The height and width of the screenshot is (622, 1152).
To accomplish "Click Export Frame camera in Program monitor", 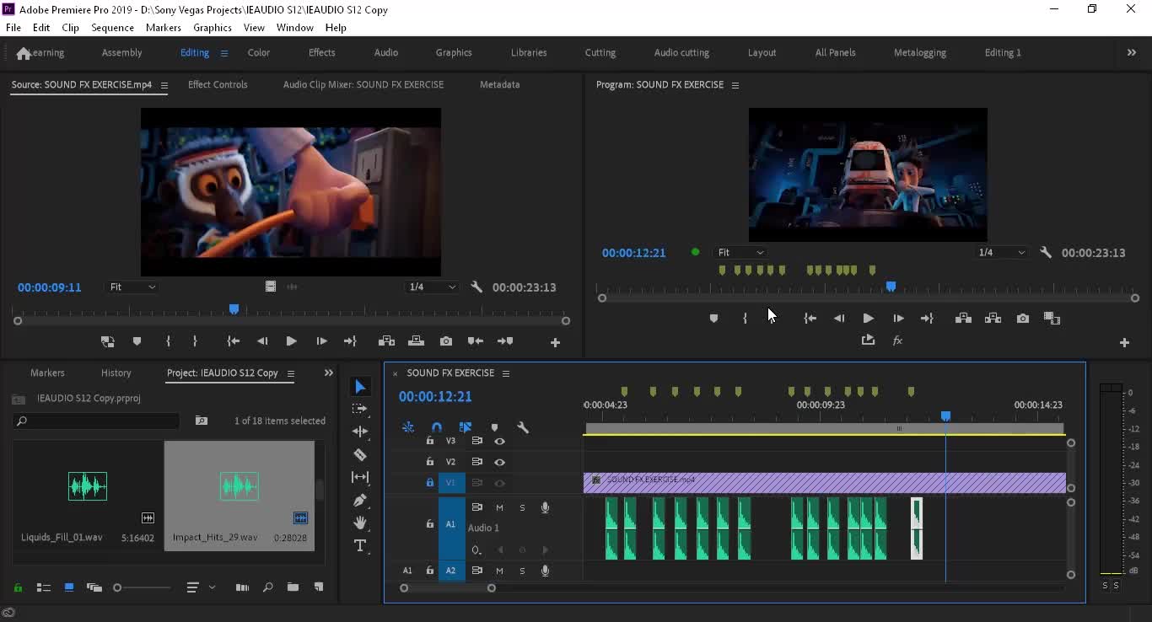I will pyautogui.click(x=1023, y=319).
